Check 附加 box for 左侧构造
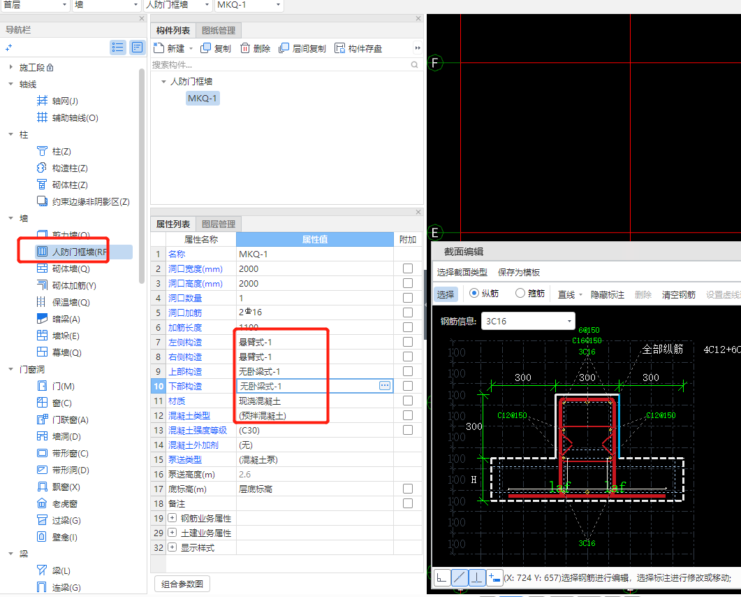 408,342
